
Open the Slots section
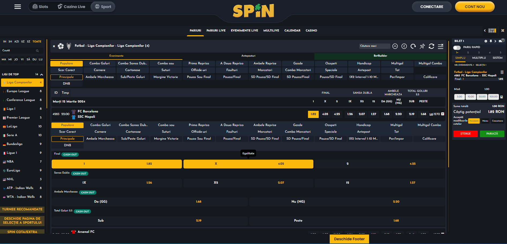[40, 7]
